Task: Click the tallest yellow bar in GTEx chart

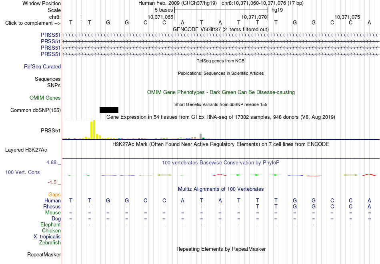Action: tap(94, 130)
